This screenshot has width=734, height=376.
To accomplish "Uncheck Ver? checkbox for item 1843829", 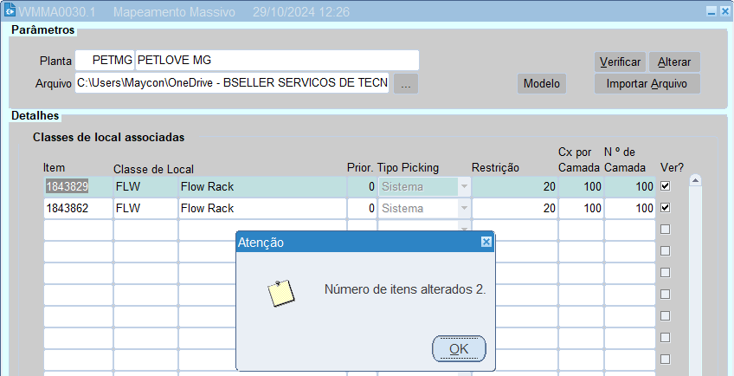I will pos(665,186).
